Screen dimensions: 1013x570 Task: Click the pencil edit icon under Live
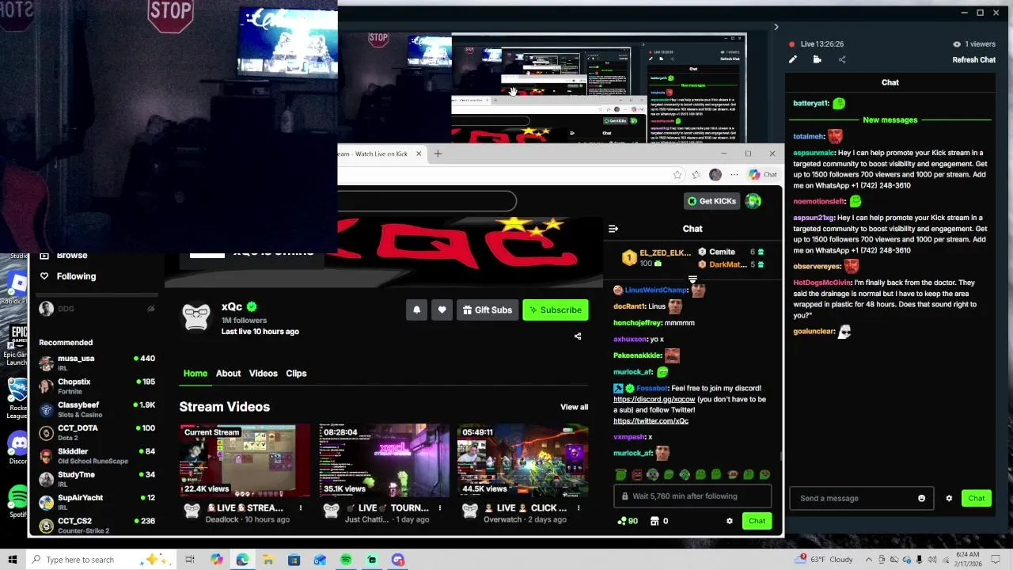point(793,59)
